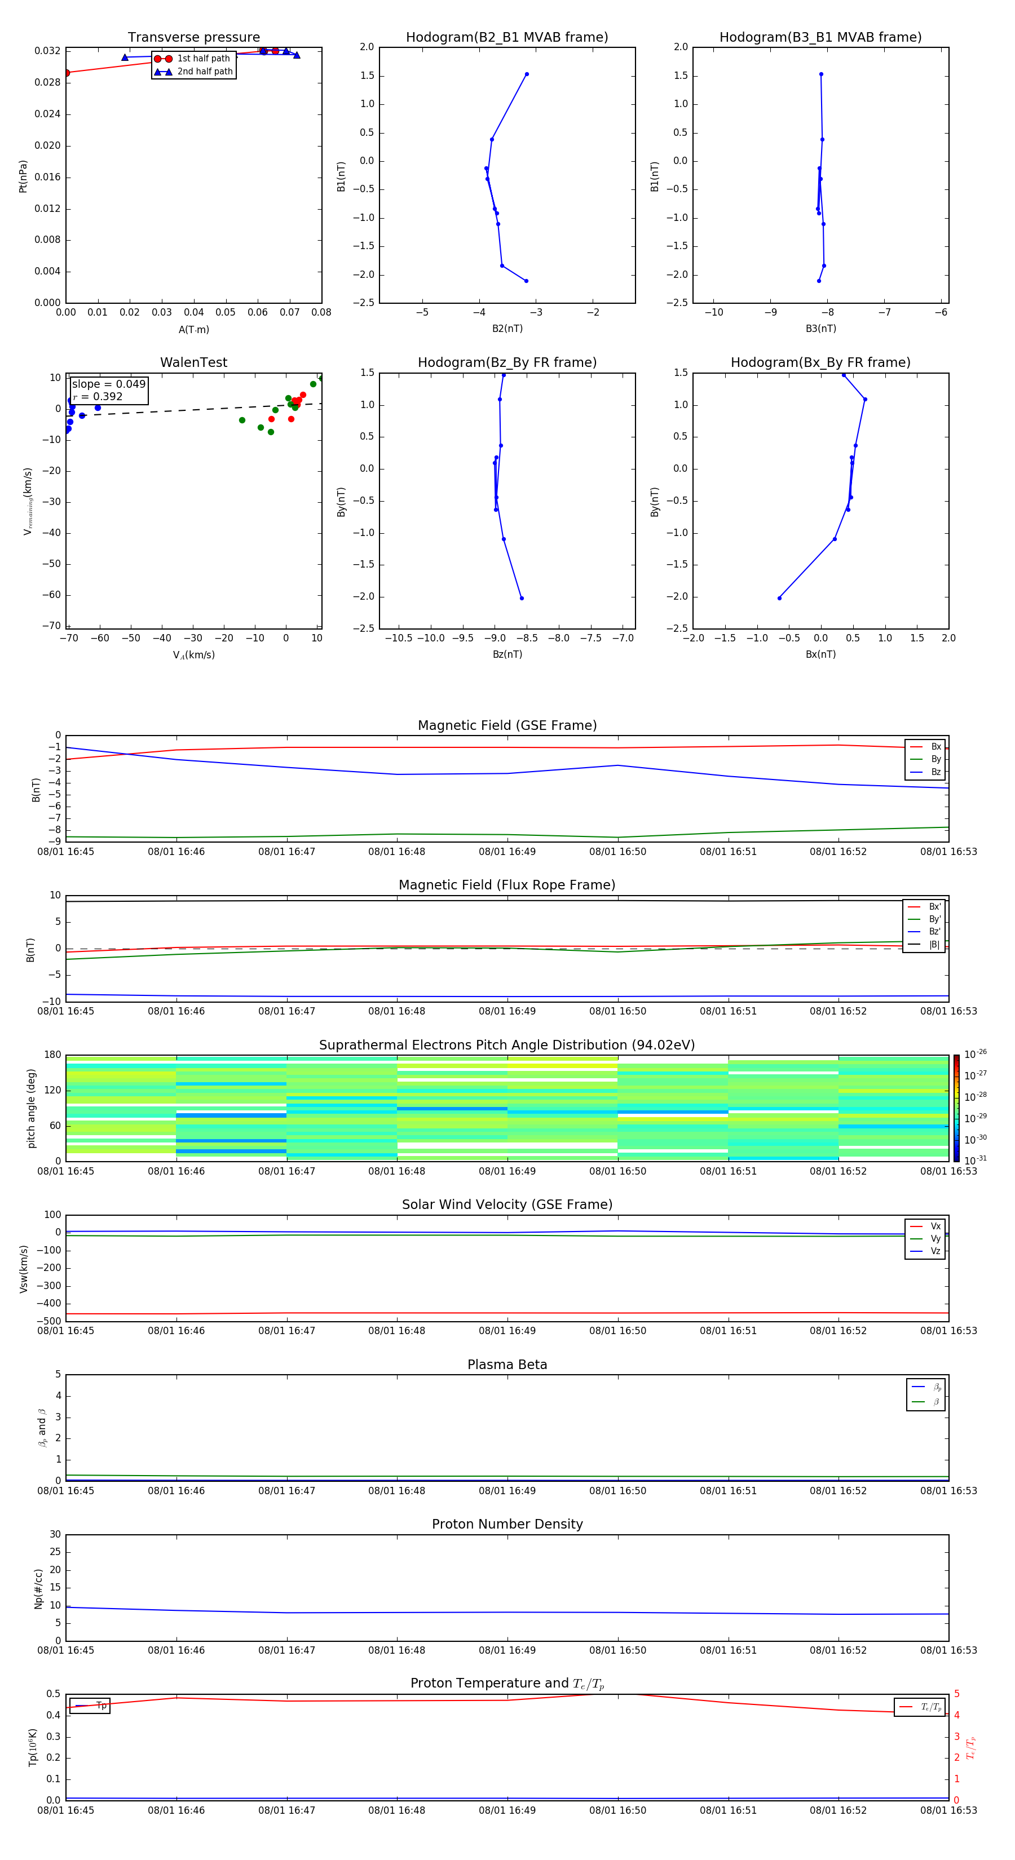Click the Vy legend entry in Solar Wind panel
This screenshot has height=1860, width=1015.
coord(926,1239)
